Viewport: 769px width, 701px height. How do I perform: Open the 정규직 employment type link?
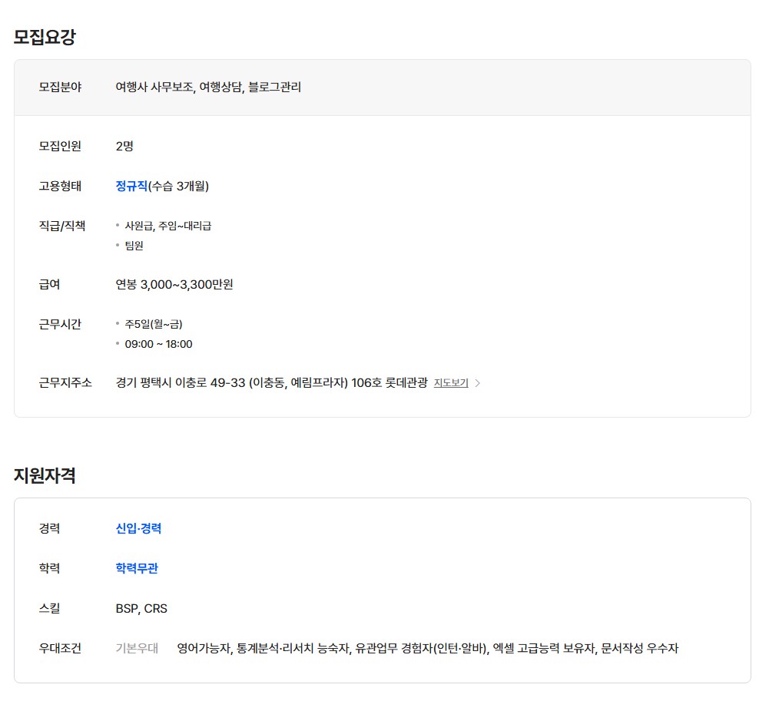pos(131,186)
